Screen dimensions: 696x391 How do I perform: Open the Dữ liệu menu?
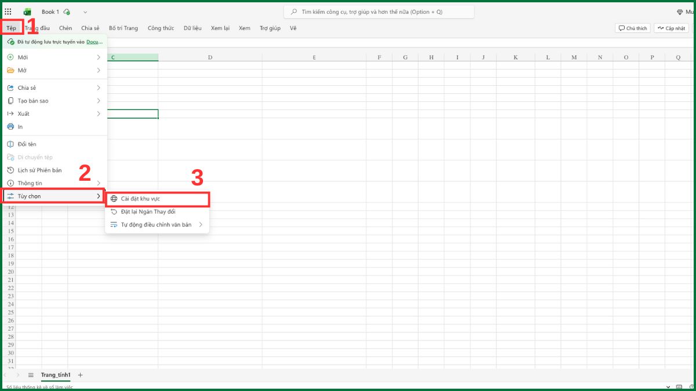(x=192, y=28)
